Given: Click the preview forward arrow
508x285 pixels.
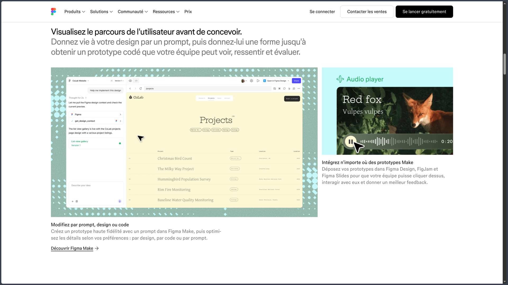Looking at the screenshot, I should click(135, 88).
